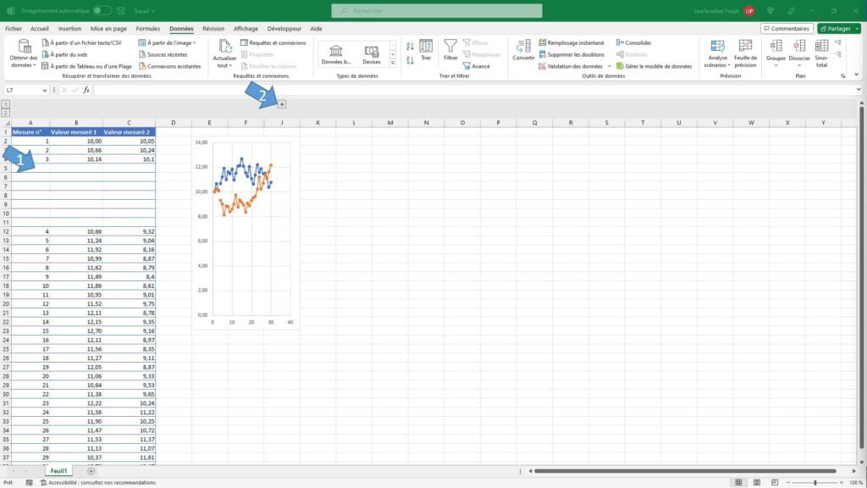Click the Consolider tool

[620, 42]
